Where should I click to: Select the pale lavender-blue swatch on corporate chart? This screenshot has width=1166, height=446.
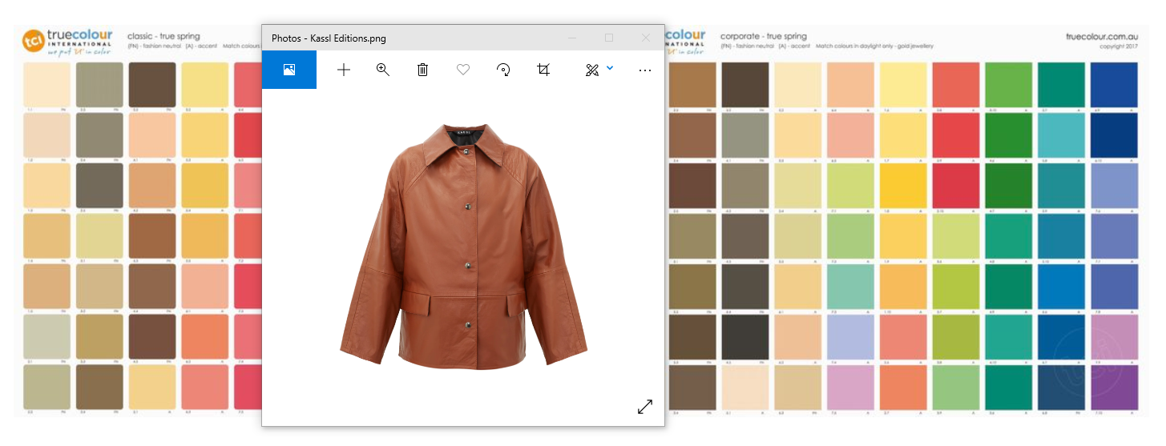[x=850, y=337]
